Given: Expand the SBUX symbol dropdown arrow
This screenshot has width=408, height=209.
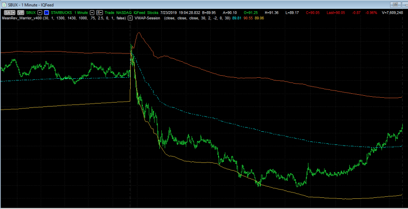Looking at the screenshot, I should pos(40,11).
